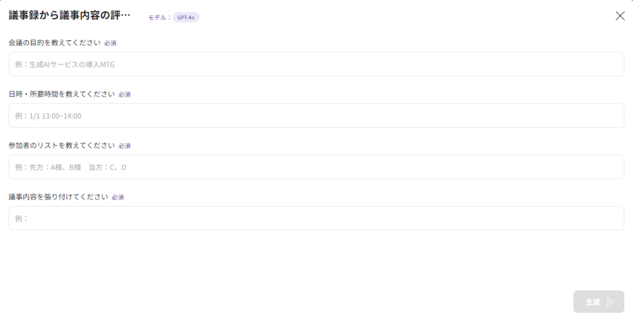Click the 参加者のリストを教えてください label
This screenshot has width=633, height=321.
pyautogui.click(x=62, y=145)
